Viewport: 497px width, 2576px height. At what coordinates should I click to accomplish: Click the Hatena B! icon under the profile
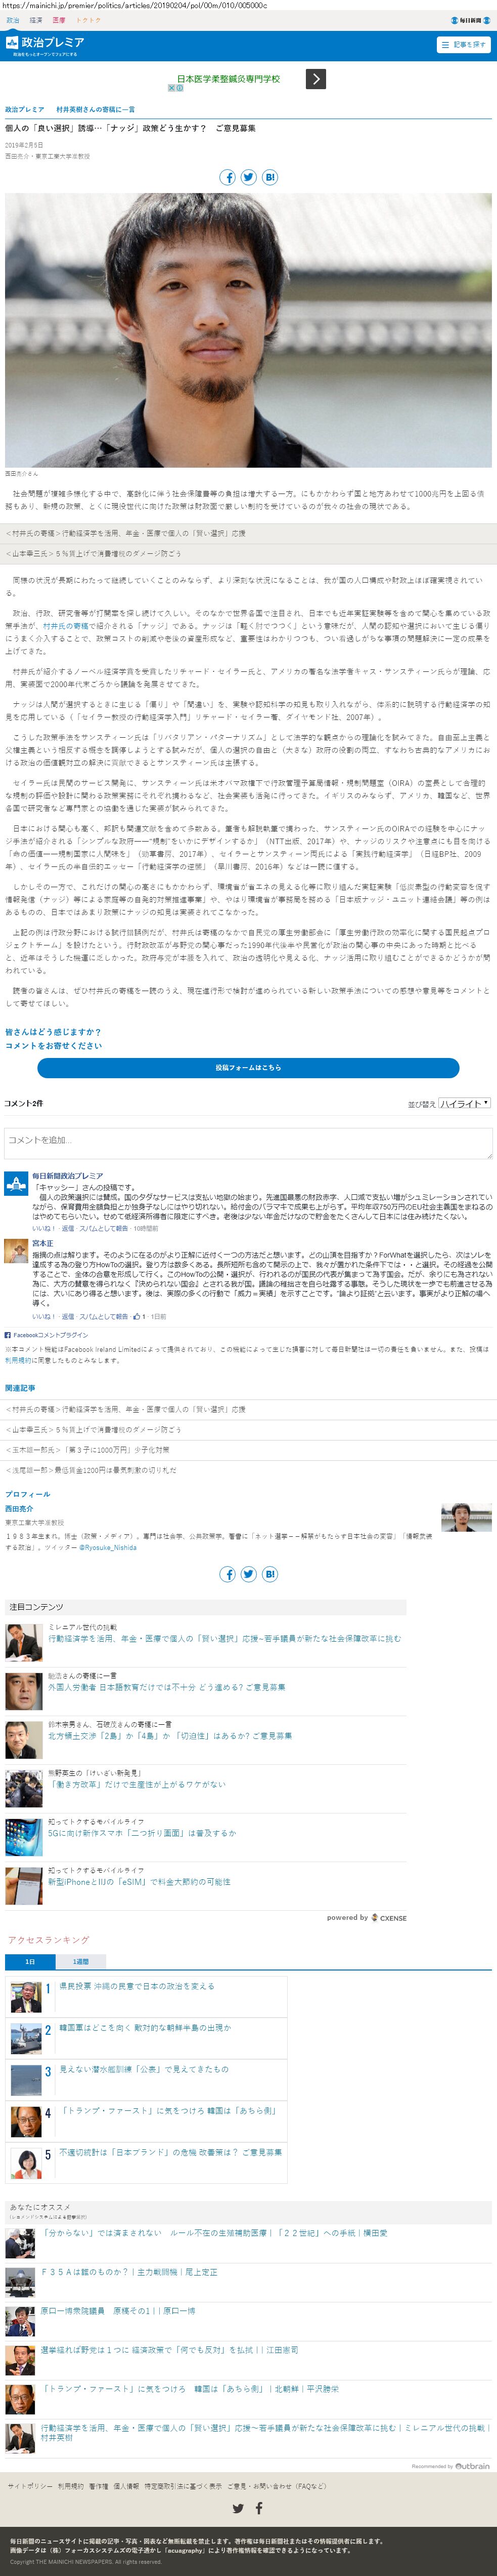point(269,1574)
